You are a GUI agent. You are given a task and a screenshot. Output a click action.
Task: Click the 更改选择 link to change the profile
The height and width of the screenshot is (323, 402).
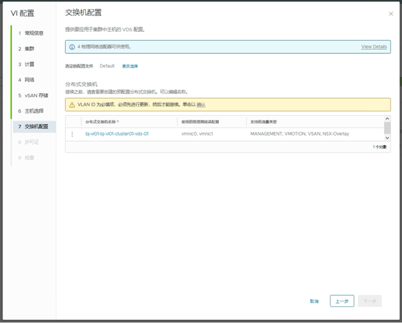click(x=130, y=66)
